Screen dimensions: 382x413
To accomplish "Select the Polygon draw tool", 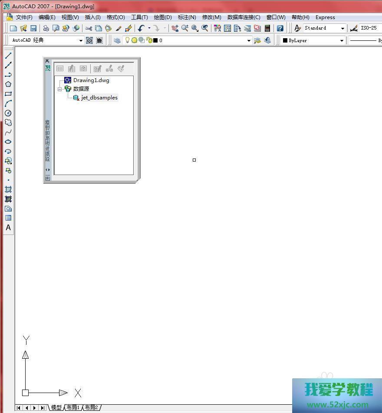I will [8, 84].
